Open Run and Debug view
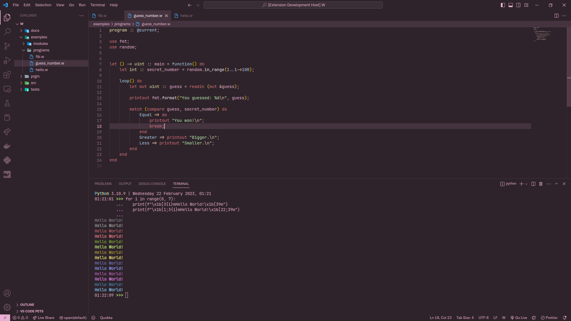 pyautogui.click(x=7, y=60)
